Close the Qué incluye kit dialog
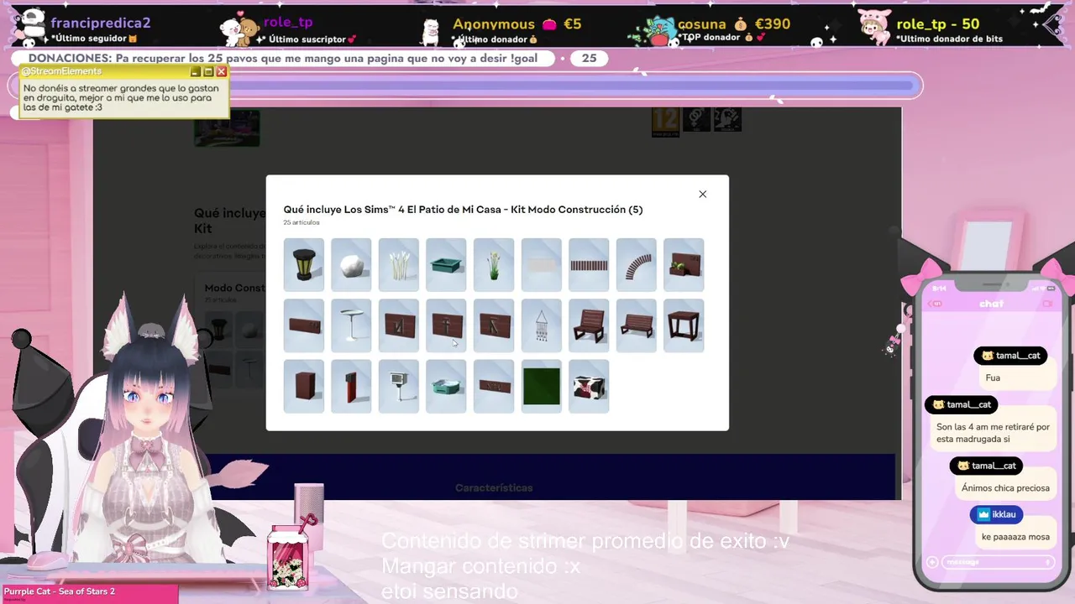 pos(703,195)
